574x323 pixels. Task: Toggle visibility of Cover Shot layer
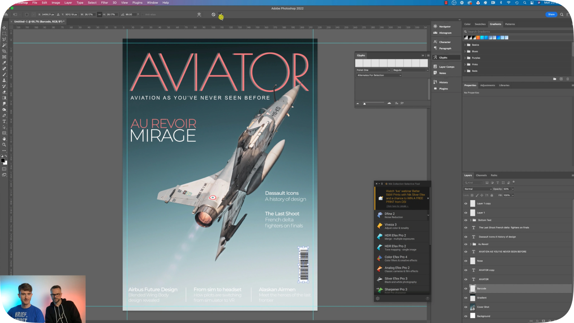click(465, 307)
